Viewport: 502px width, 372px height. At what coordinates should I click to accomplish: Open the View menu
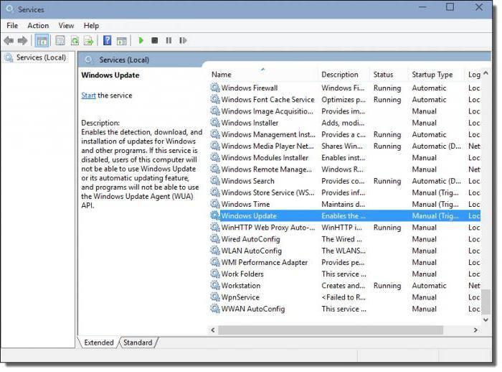tap(66, 26)
